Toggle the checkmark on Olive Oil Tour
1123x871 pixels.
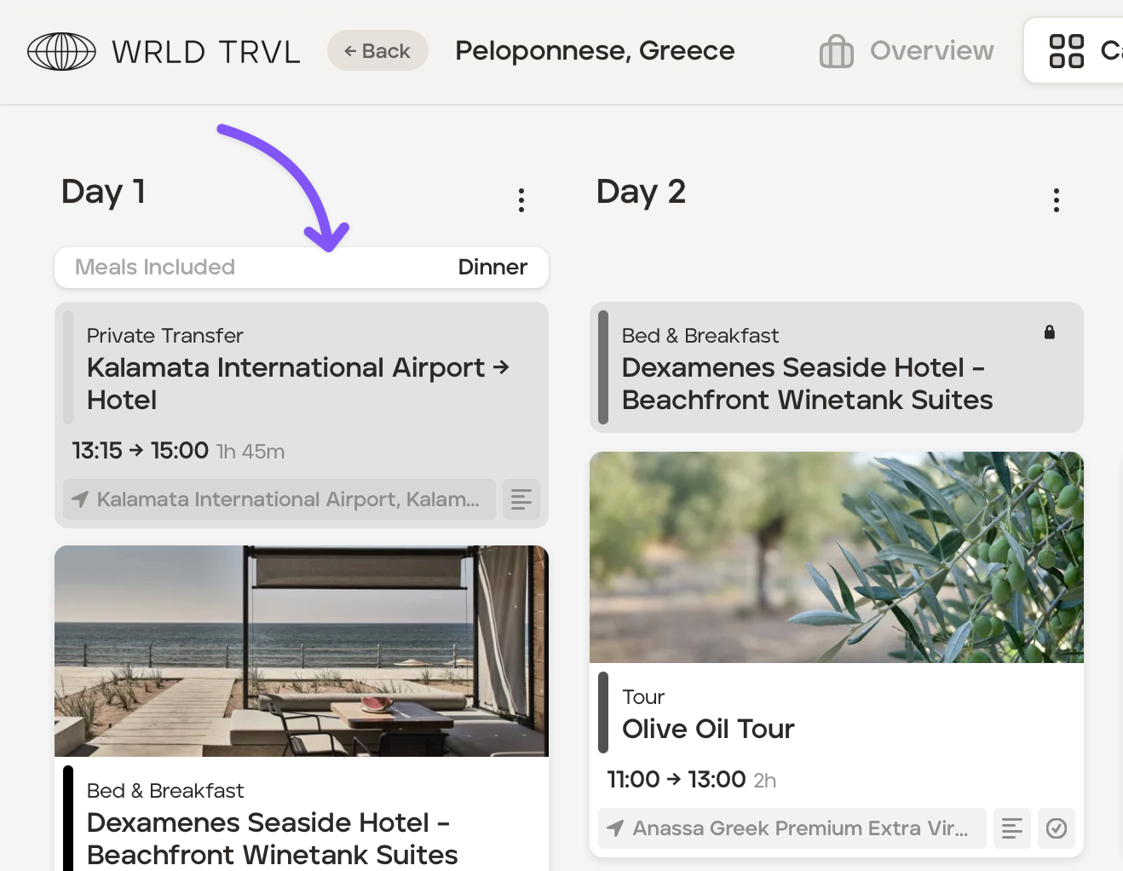tap(1057, 828)
